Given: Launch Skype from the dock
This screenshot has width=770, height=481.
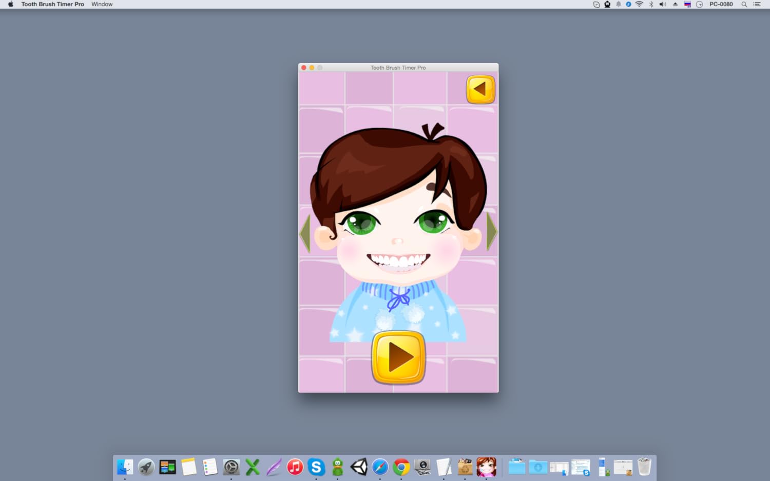Looking at the screenshot, I should click(x=316, y=467).
